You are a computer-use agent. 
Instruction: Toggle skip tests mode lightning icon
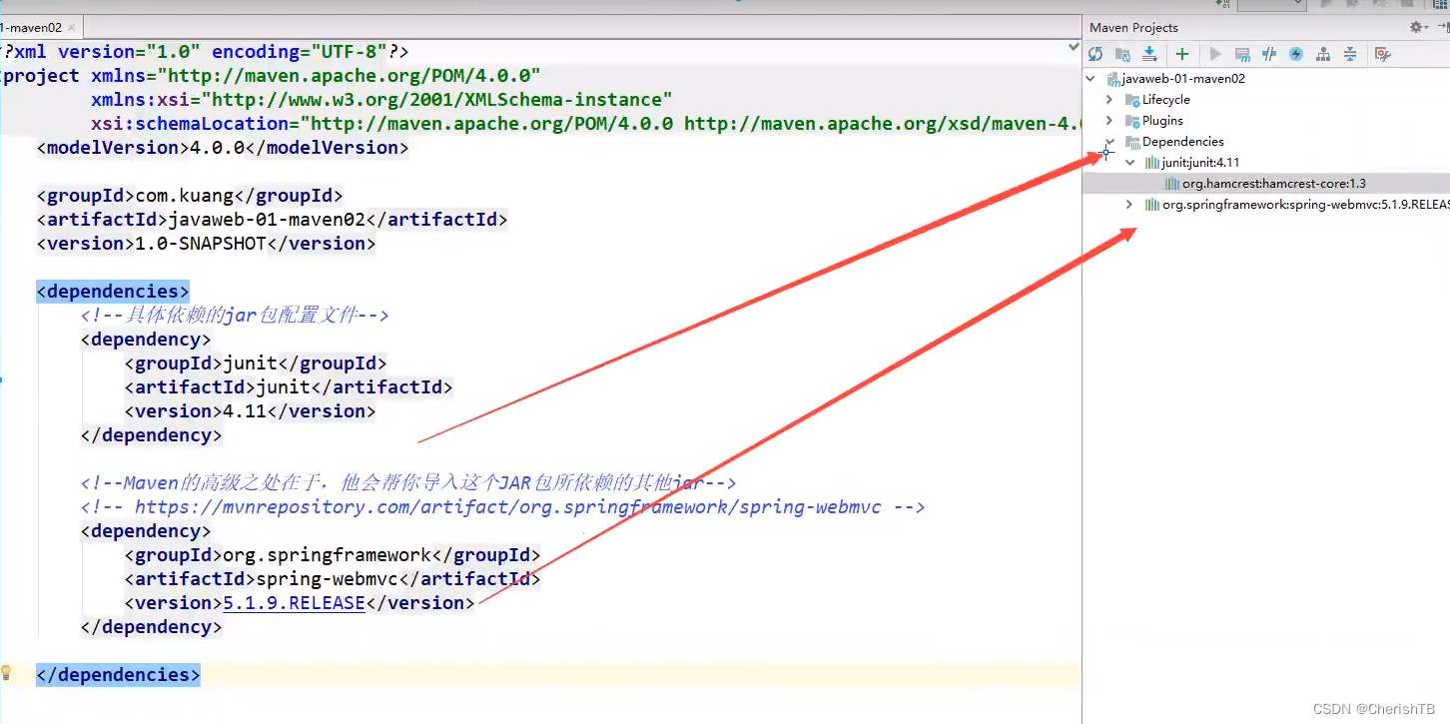tap(1296, 54)
